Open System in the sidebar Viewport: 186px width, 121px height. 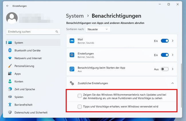[x=33, y=43]
